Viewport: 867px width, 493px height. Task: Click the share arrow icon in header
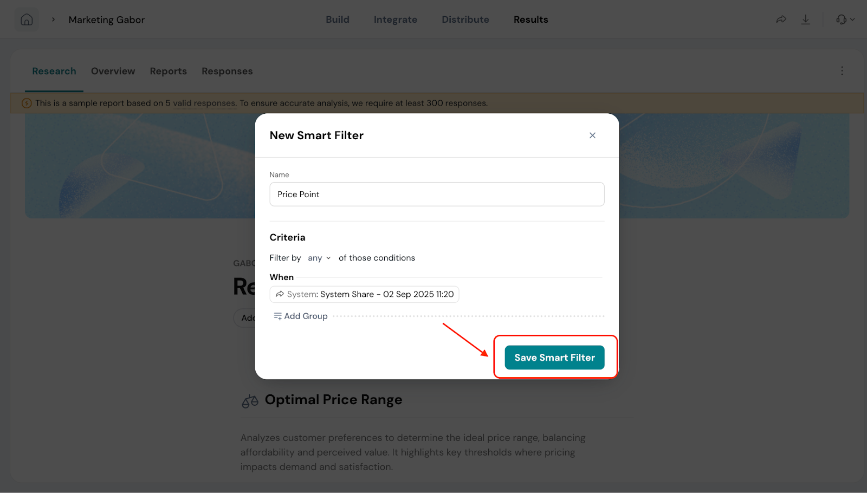tap(781, 20)
